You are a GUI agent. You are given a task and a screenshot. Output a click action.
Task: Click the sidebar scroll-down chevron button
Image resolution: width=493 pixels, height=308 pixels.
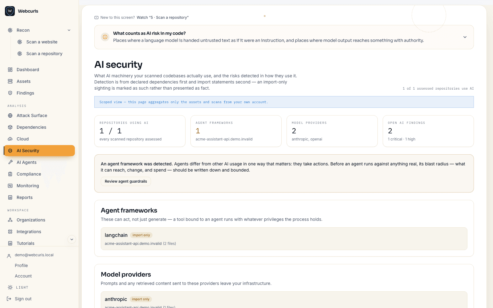[71, 239]
